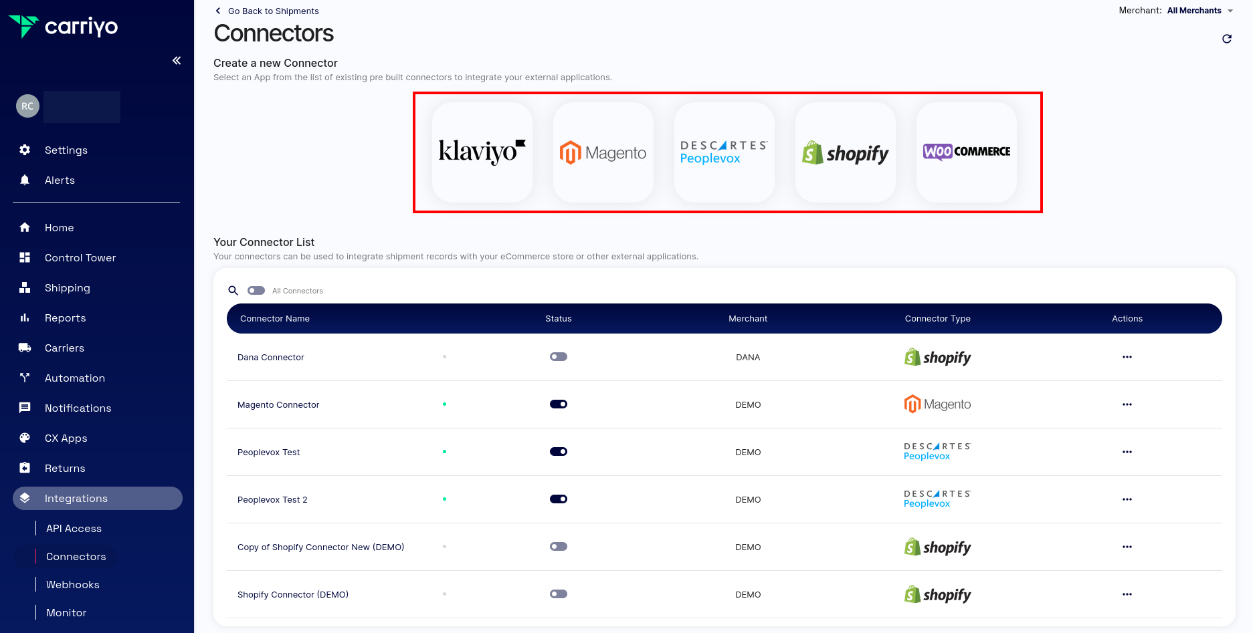Toggle the All Connectors switch
This screenshot has width=1253, height=633.
[256, 291]
